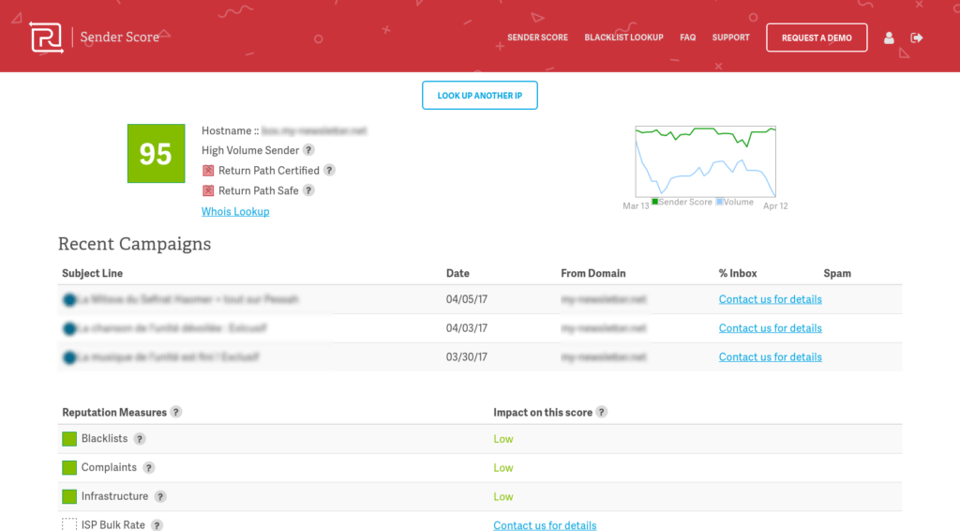The height and width of the screenshot is (531, 960).
Task: Click blue dot icon of 04/05/17 campaign
Action: pos(69,300)
